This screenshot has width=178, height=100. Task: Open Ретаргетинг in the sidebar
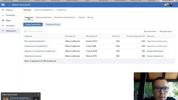[11, 31]
